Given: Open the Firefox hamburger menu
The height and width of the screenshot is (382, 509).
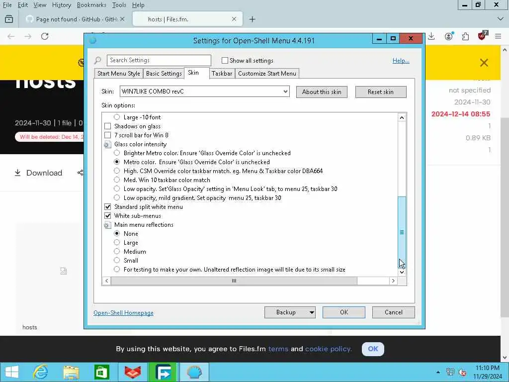Looking at the screenshot, I should 498,36.
